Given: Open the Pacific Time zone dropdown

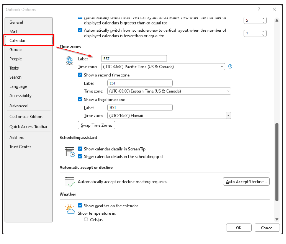Looking at the screenshot, I should 222,67.
